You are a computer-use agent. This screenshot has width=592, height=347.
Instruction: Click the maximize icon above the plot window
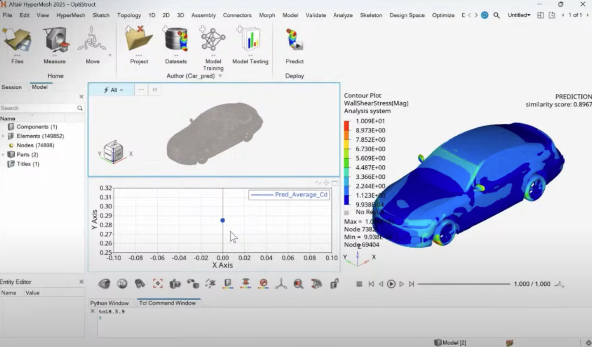tap(335, 183)
